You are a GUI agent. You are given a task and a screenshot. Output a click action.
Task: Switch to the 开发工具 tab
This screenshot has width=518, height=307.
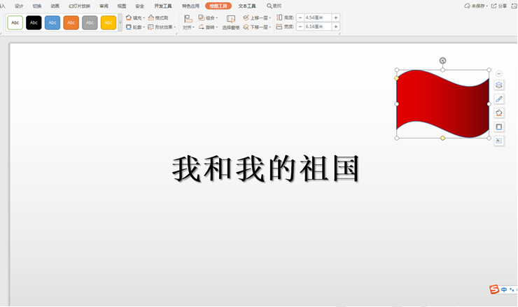163,6
